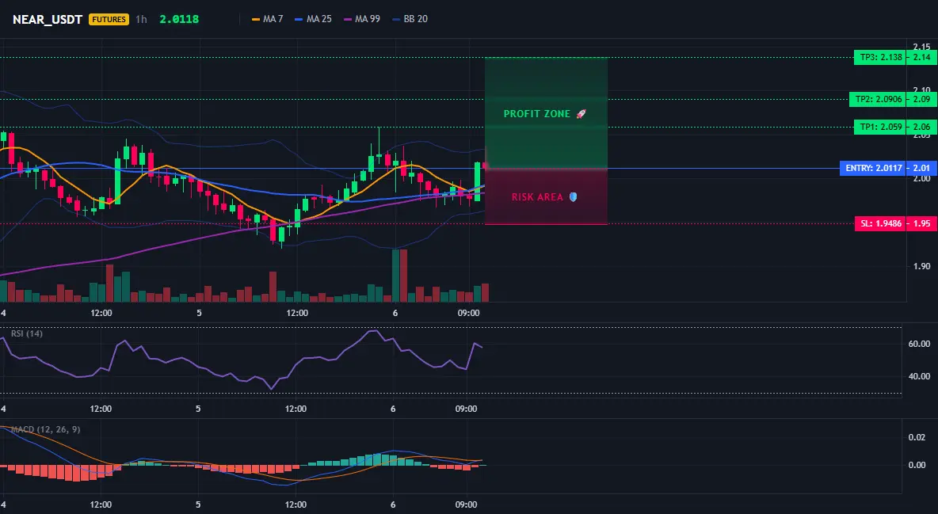The width and height of the screenshot is (938, 514).
Task: Click the rocket icon beside PROFIT ZONE
Action: [x=581, y=114]
